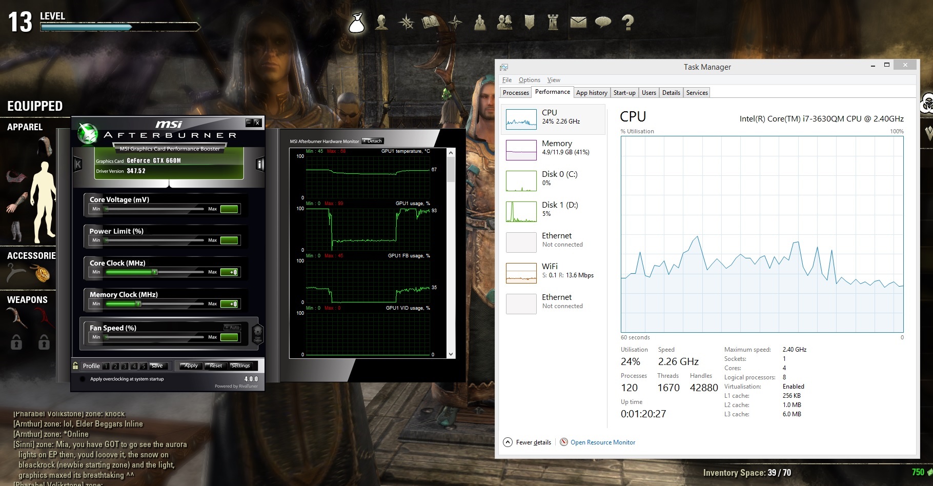The width and height of the screenshot is (933, 486).
Task: Minimize the MSI Afterburner window
Action: coord(249,122)
